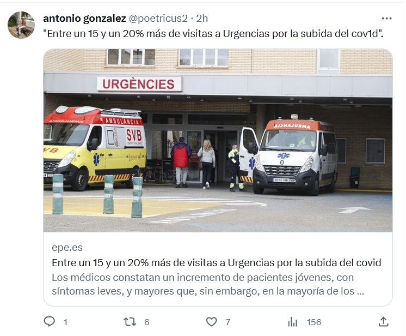This screenshot has width=406, height=336.
Task: Open the three-dot more options menu
Action: pyautogui.click(x=386, y=19)
